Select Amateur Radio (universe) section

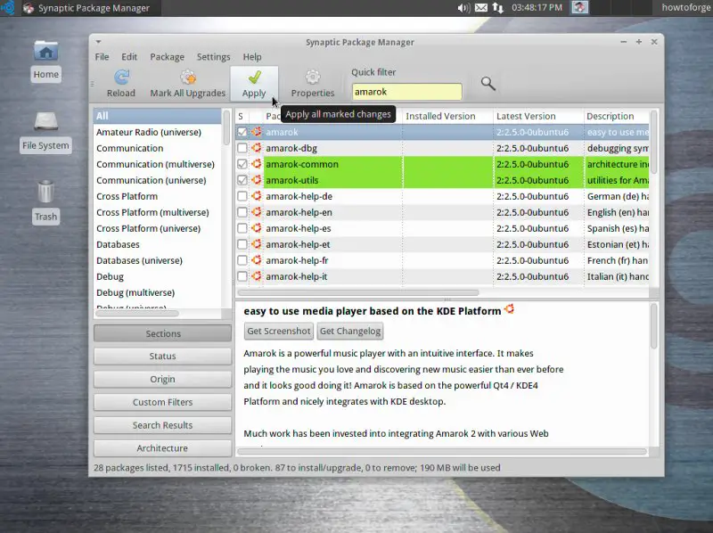158,132
